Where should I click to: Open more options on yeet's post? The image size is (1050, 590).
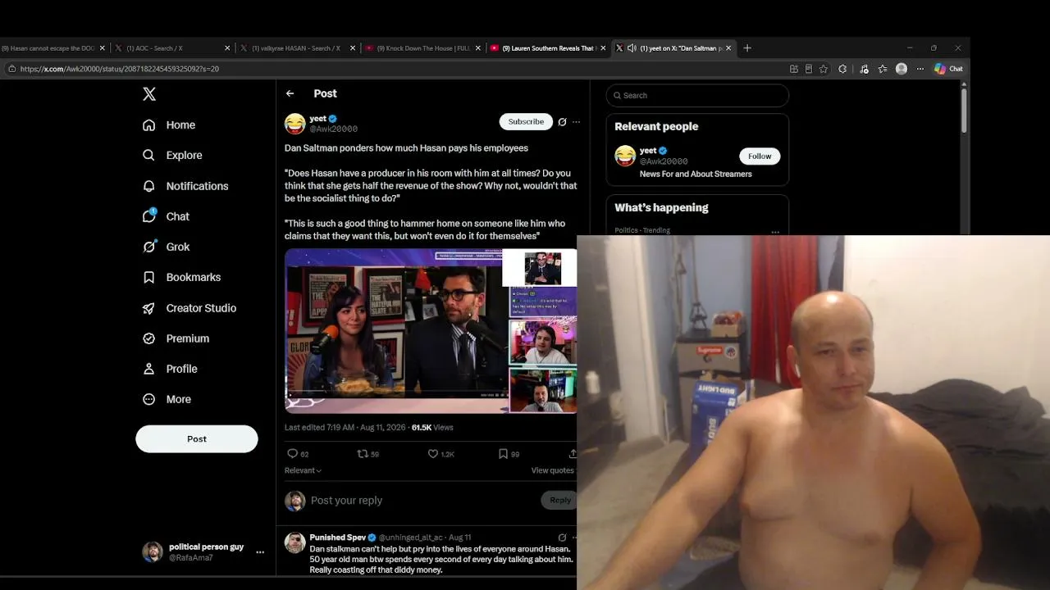point(576,122)
